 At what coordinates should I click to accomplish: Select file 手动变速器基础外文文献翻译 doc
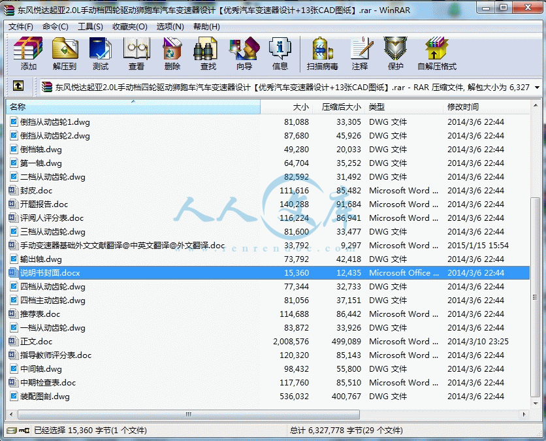click(123, 246)
